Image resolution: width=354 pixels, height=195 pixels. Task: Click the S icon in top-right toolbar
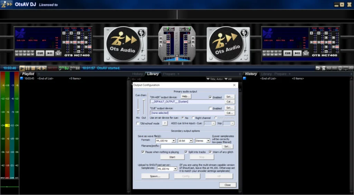[324, 68]
